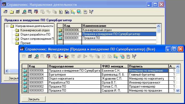Click the Help pointer icon in Менеджеры toolbar
The image size is (185, 104).
[134, 57]
